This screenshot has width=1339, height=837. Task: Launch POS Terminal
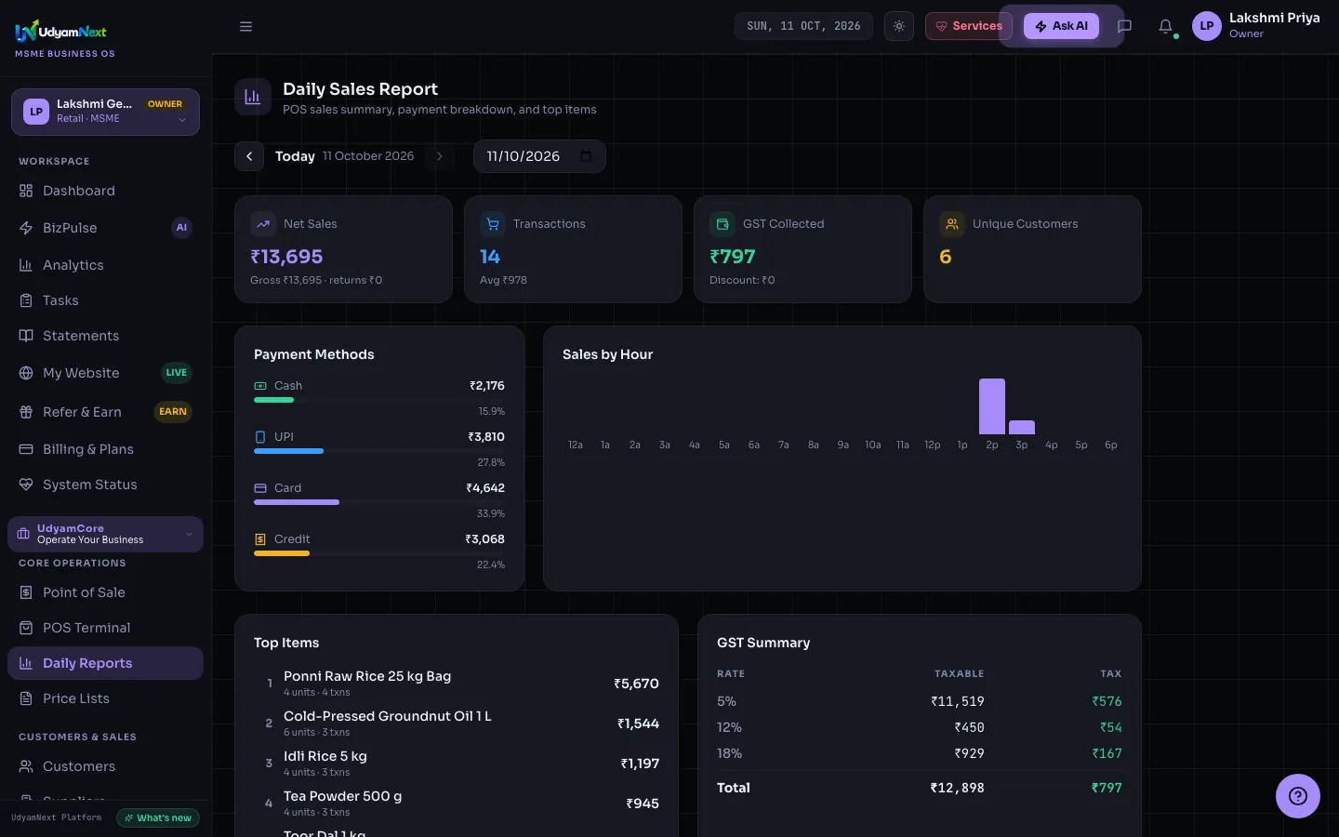(x=105, y=628)
